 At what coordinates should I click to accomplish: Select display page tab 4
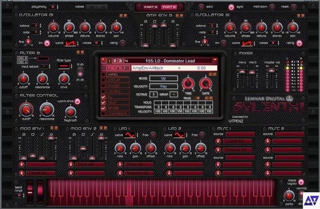click(126, 61)
